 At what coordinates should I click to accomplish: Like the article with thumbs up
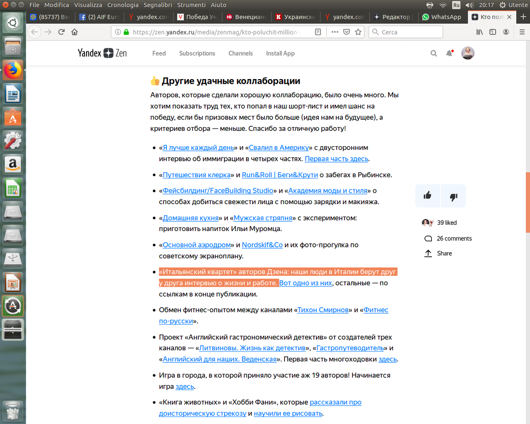[x=428, y=196]
